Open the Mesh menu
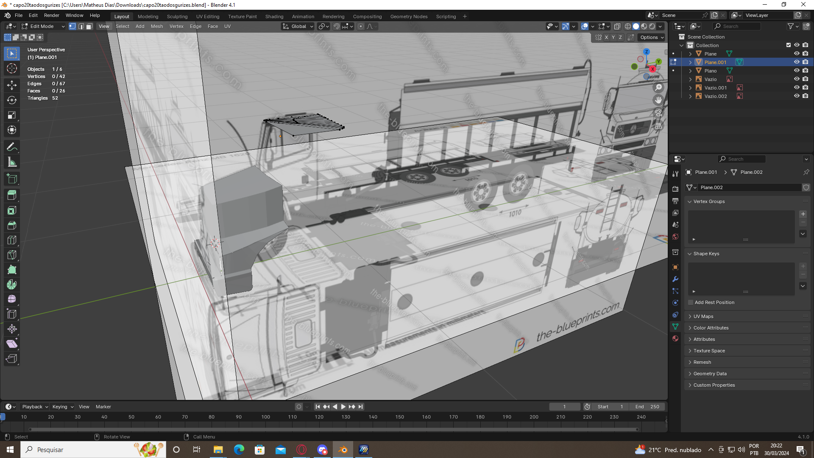The image size is (814, 458). click(156, 26)
